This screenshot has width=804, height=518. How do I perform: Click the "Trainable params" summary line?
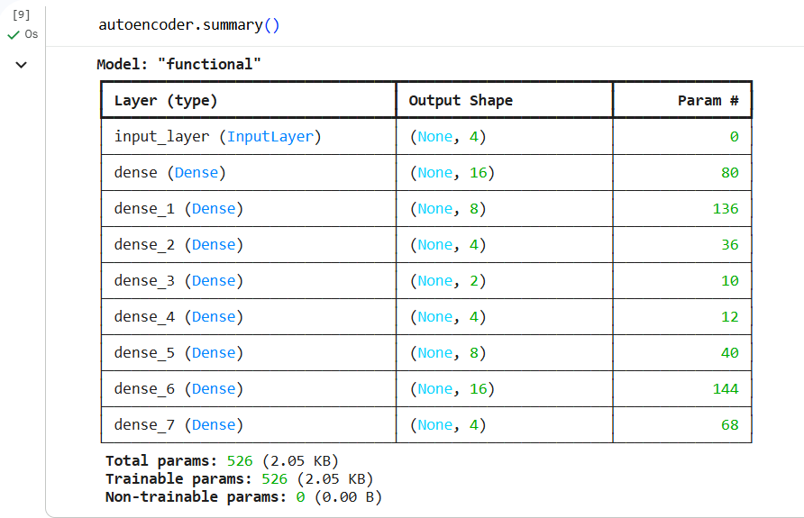point(239,478)
